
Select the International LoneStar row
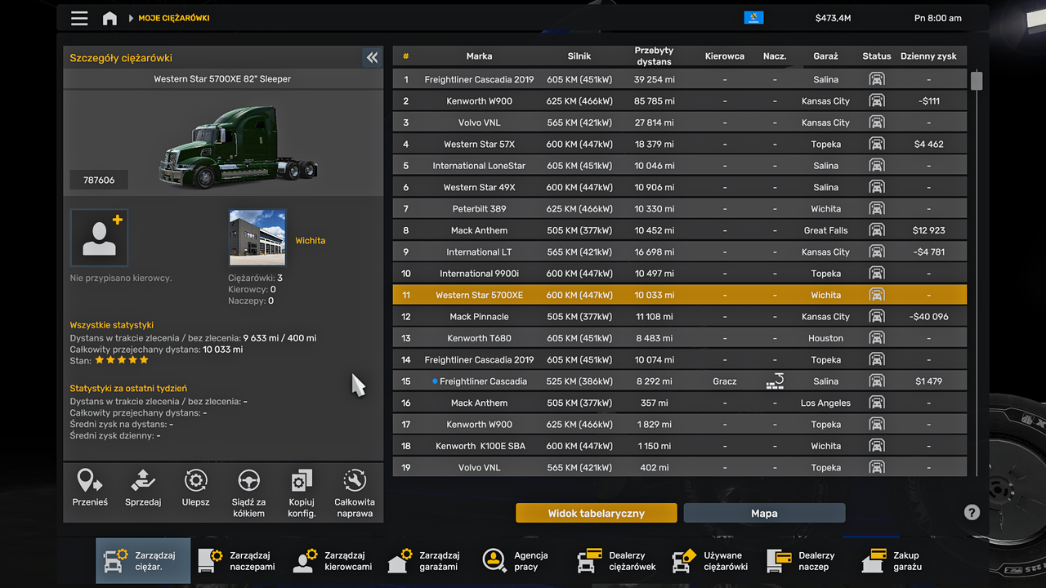pos(680,166)
